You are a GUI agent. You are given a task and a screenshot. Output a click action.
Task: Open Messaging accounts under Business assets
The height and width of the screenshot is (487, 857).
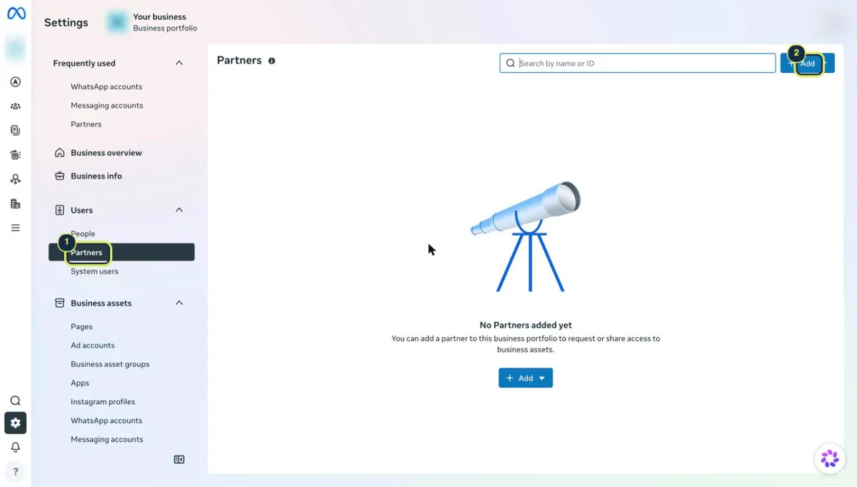pyautogui.click(x=107, y=440)
